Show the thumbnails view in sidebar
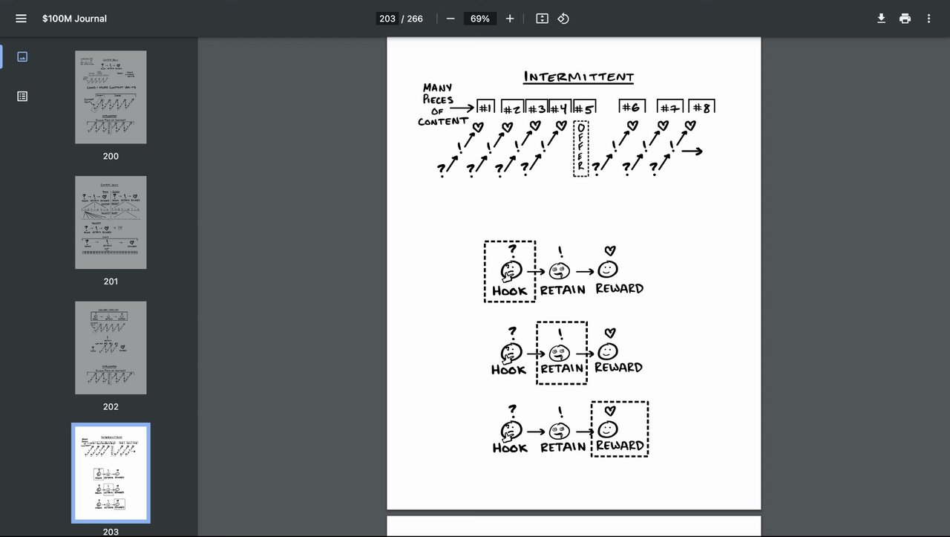The height and width of the screenshot is (537, 950). (22, 56)
